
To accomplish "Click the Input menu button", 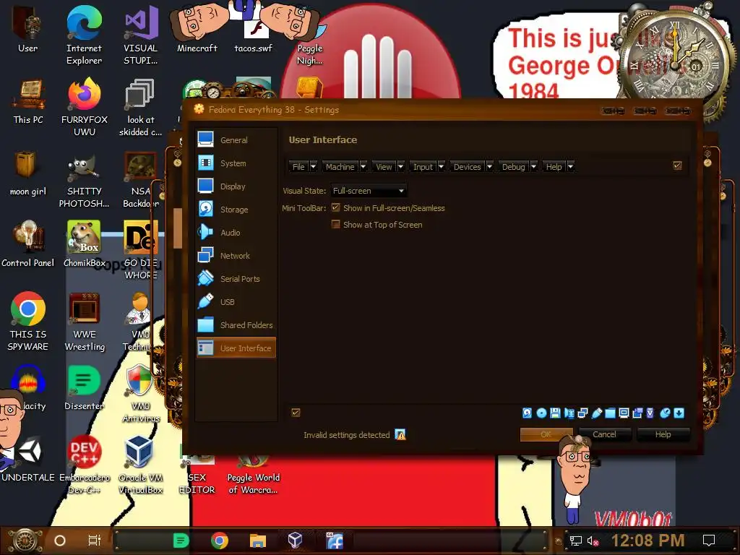I will click(423, 167).
